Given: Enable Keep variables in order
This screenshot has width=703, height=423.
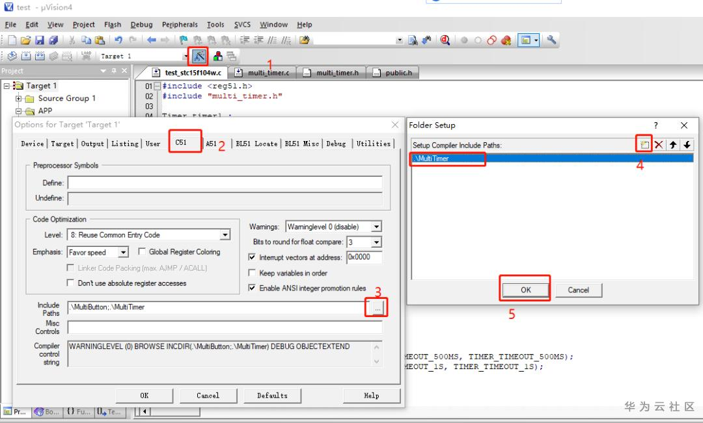Looking at the screenshot, I should tap(252, 273).
